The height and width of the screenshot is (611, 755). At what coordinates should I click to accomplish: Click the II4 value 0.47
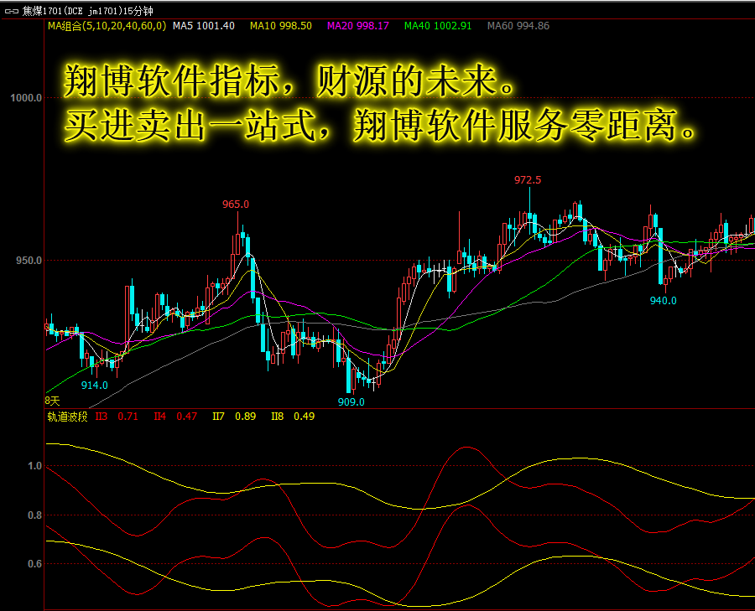(x=186, y=417)
